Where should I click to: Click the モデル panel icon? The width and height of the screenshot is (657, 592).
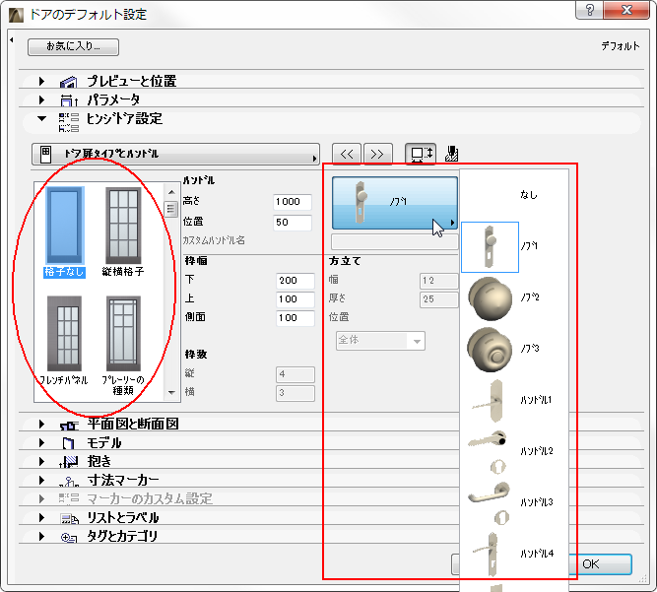click(68, 443)
